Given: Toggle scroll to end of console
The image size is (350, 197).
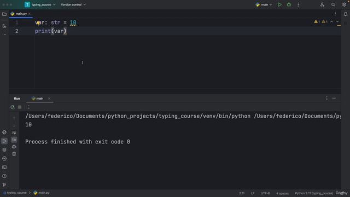Looking at the screenshot, I should (14, 140).
